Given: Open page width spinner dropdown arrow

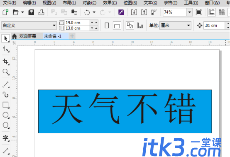Looking at the screenshot, I should click(x=92, y=22).
